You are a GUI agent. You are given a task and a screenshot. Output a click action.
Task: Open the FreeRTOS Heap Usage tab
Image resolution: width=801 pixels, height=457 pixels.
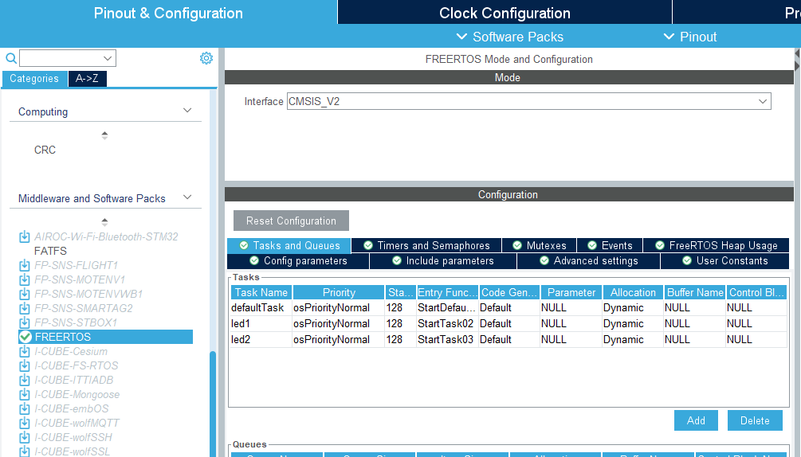[x=717, y=245]
